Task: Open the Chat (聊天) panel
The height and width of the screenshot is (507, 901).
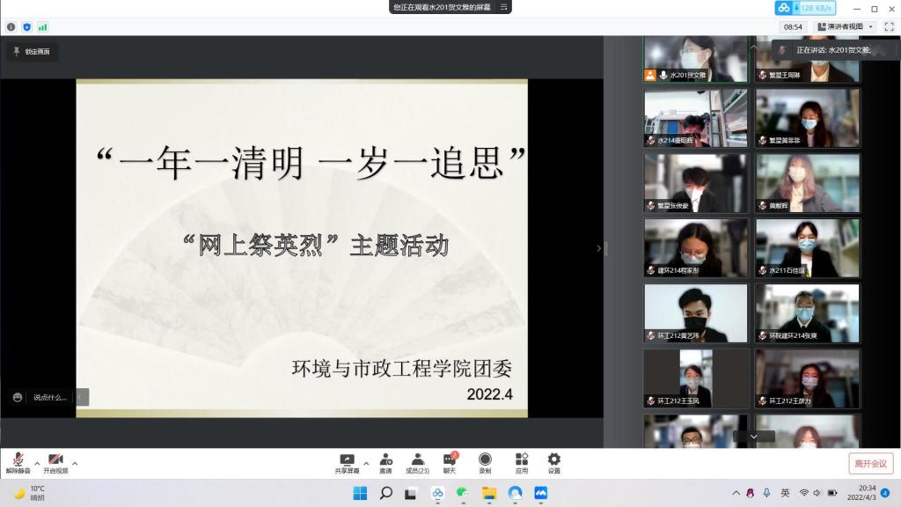Action: pos(450,459)
